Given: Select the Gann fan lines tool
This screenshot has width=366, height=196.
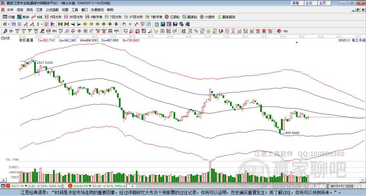Looking at the screenshot, I should tap(132, 31).
